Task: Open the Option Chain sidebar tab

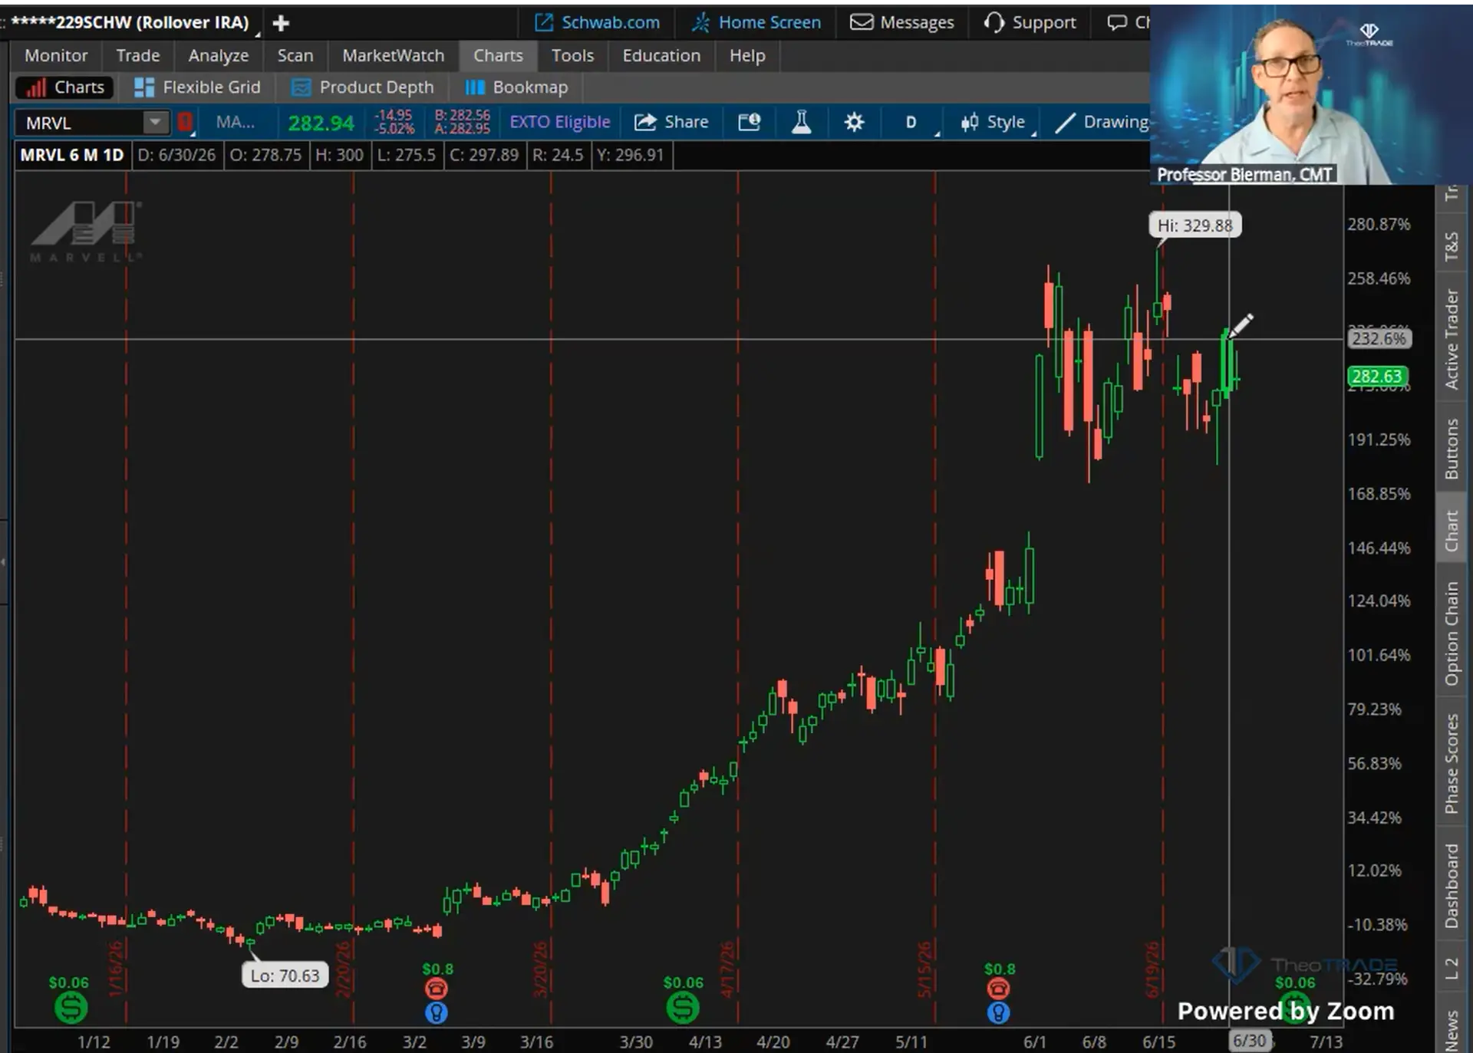Action: point(1452,633)
